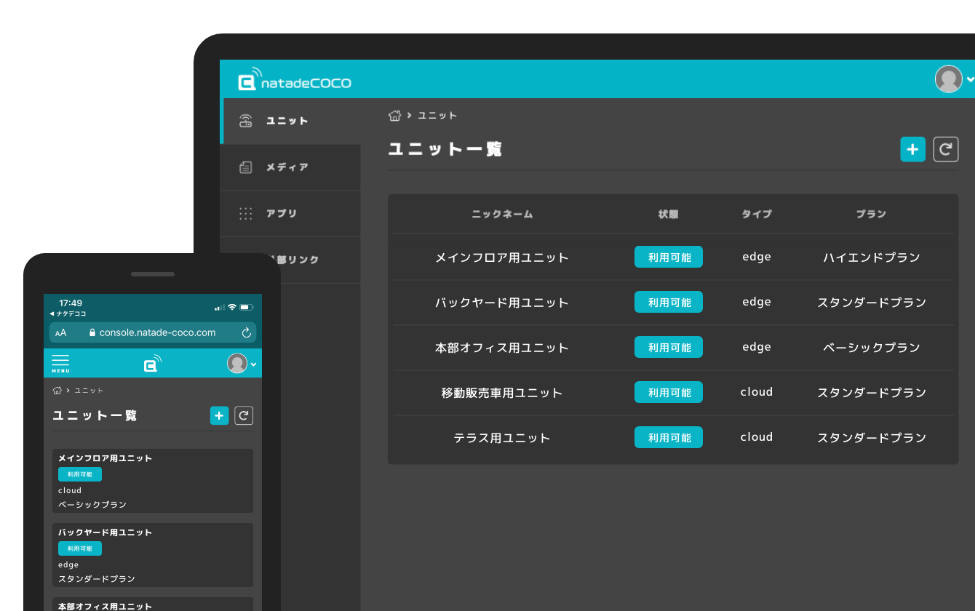Select ユニット in the tablet sidebar

pos(290,121)
